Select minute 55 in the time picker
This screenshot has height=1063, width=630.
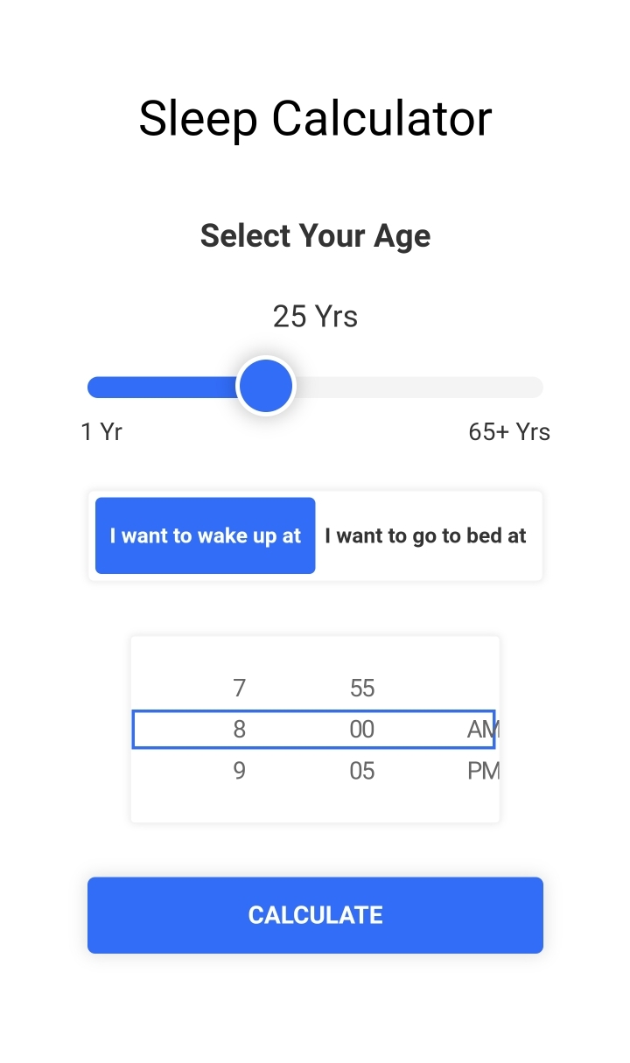coord(362,688)
